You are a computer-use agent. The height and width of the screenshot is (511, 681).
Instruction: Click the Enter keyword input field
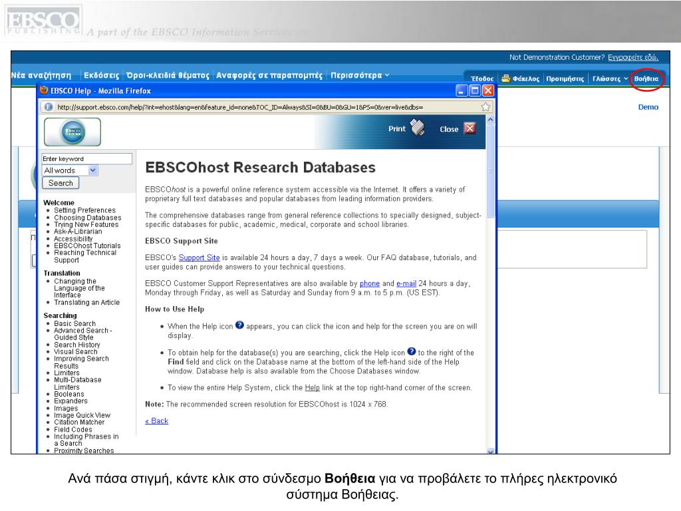pyautogui.click(x=87, y=158)
